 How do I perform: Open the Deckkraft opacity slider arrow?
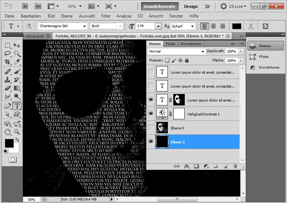241,51
